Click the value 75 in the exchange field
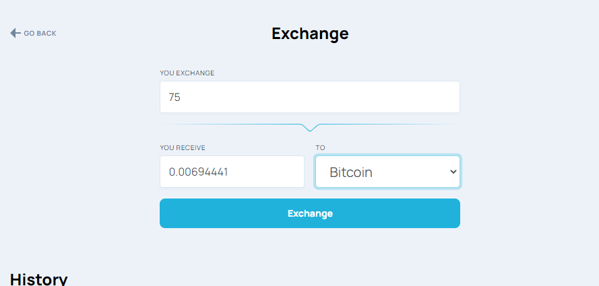599x286 pixels. click(x=175, y=98)
